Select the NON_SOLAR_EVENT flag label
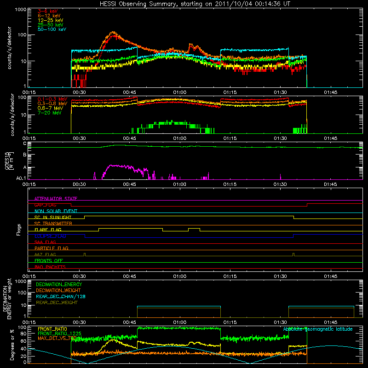 click(56, 211)
